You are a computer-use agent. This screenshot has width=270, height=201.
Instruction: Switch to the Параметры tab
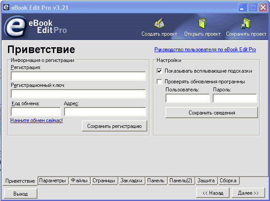(52, 180)
